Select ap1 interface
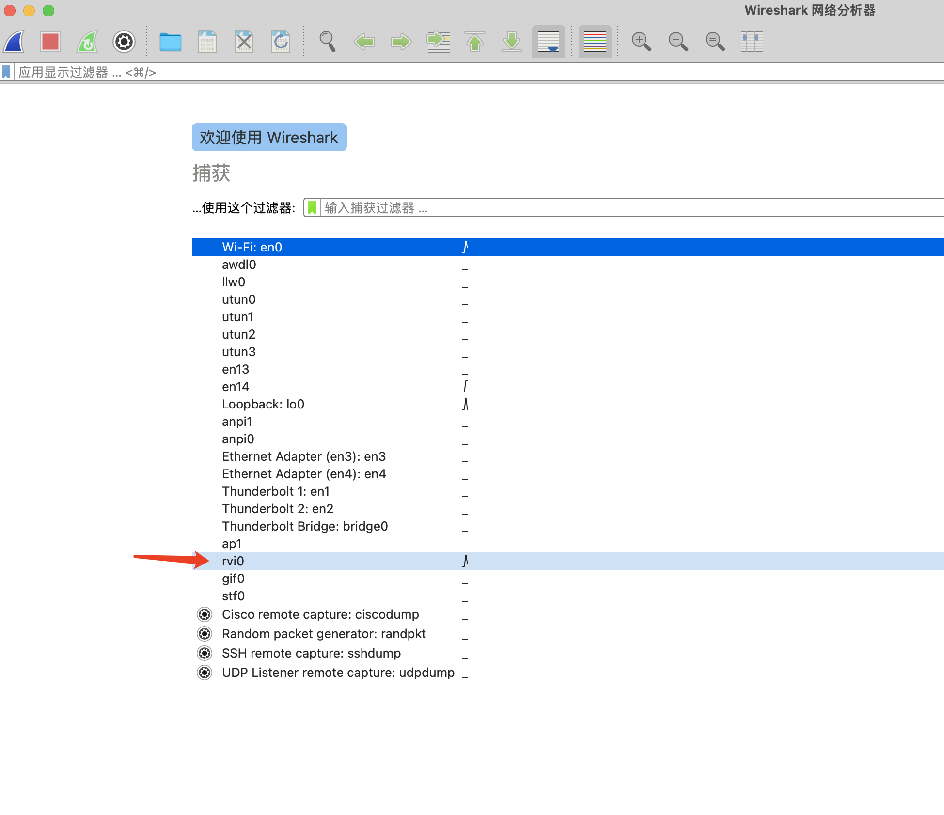The height and width of the screenshot is (815, 944). [568, 544]
